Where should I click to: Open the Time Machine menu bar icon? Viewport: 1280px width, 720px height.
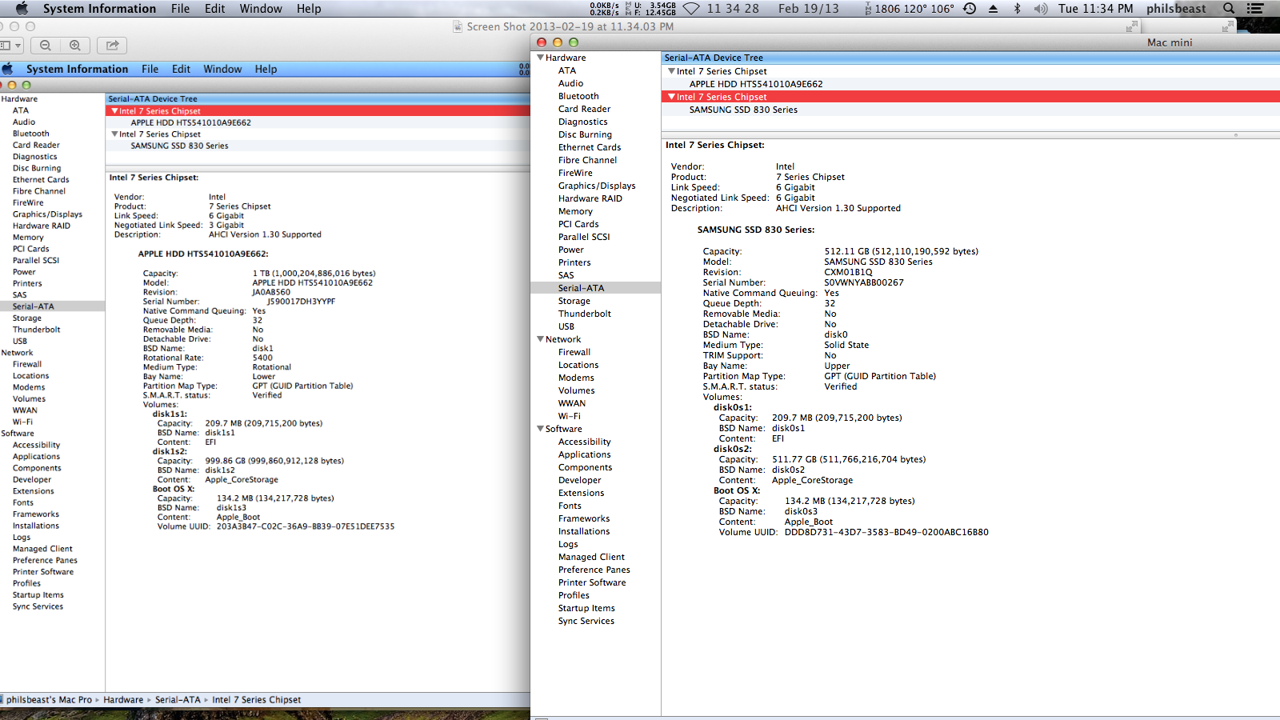(x=970, y=9)
